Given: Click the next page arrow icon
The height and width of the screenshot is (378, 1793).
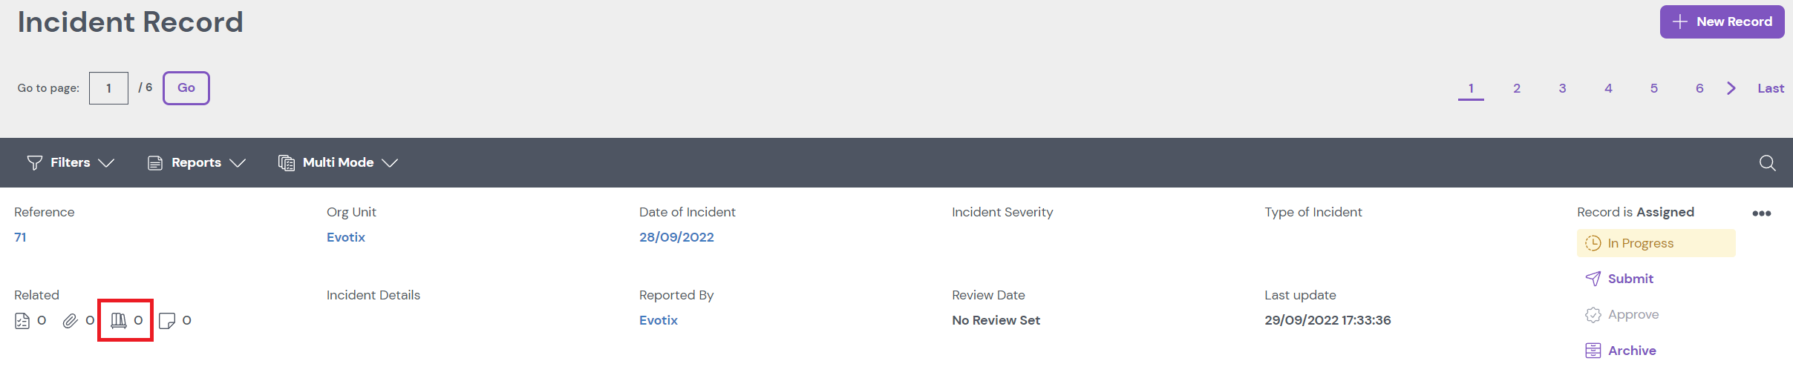Looking at the screenshot, I should pos(1731,88).
